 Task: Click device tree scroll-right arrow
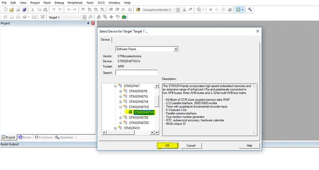coord(152,132)
